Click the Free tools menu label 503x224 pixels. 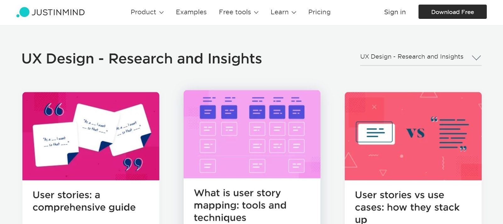point(235,12)
